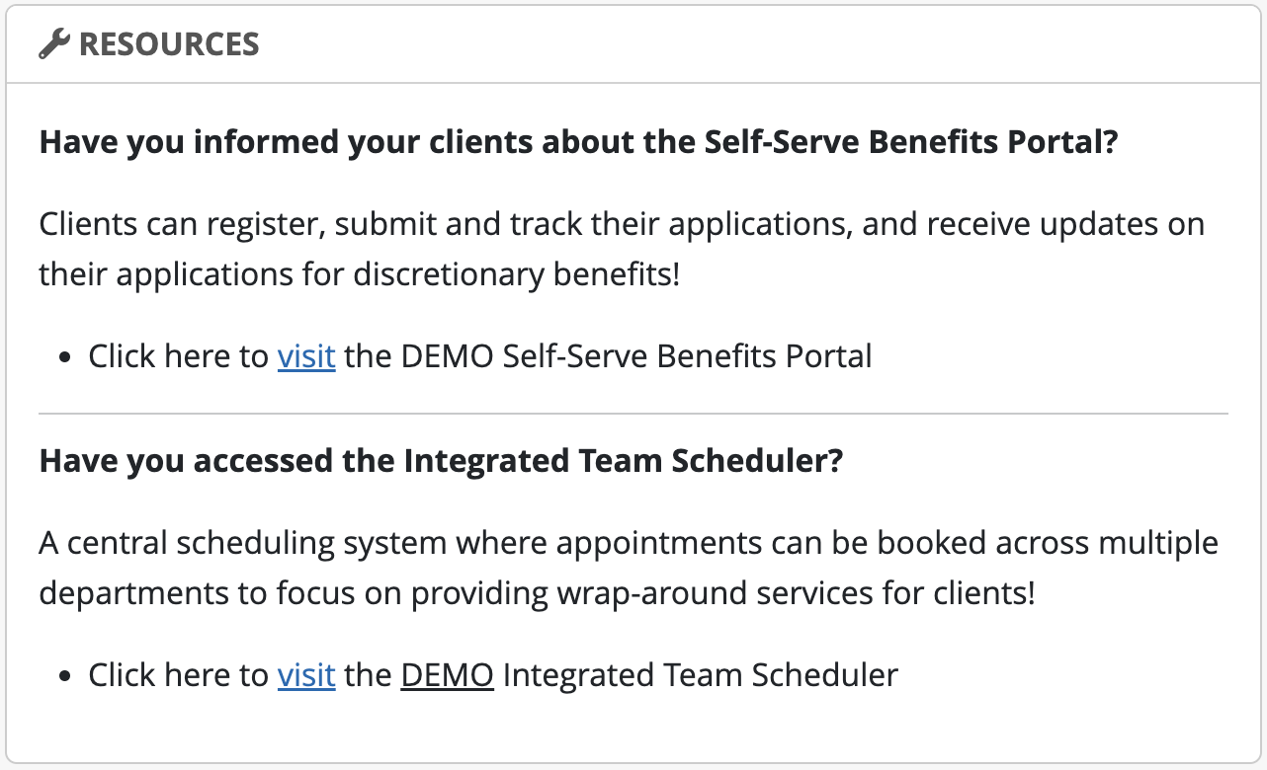Click 'Click here to' in the Benefits Portal bullet
Screen dimensions: 1267x770
tap(178, 355)
